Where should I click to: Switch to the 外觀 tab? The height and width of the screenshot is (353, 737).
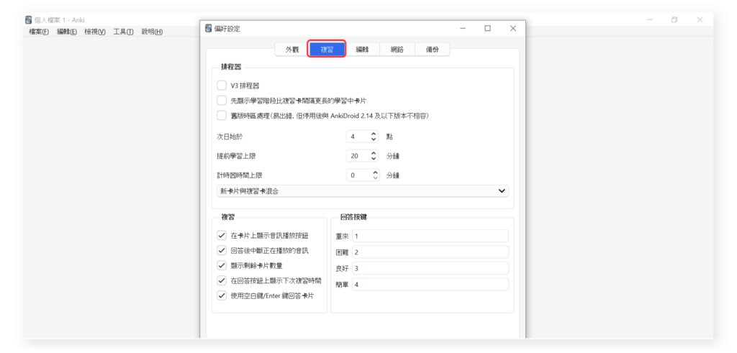click(291, 49)
